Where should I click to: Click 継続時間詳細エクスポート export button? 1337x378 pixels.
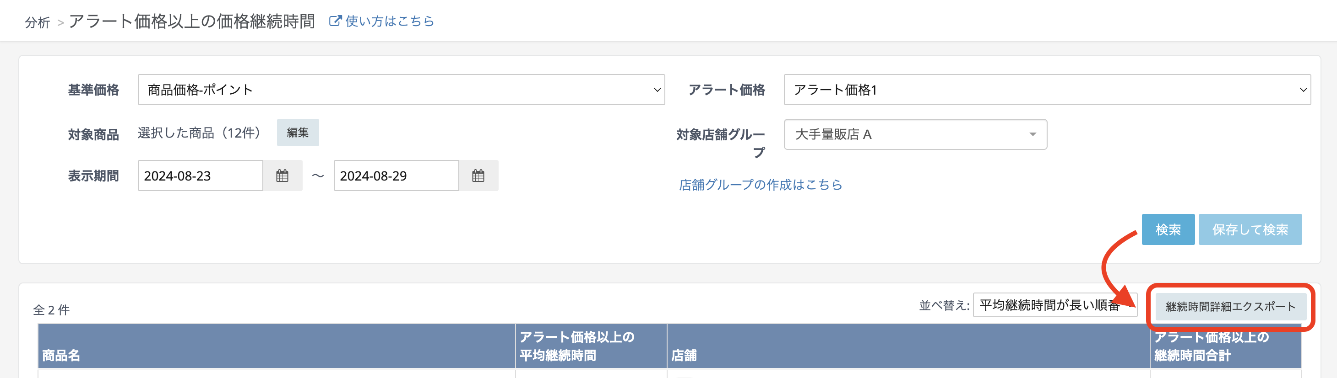(1230, 307)
